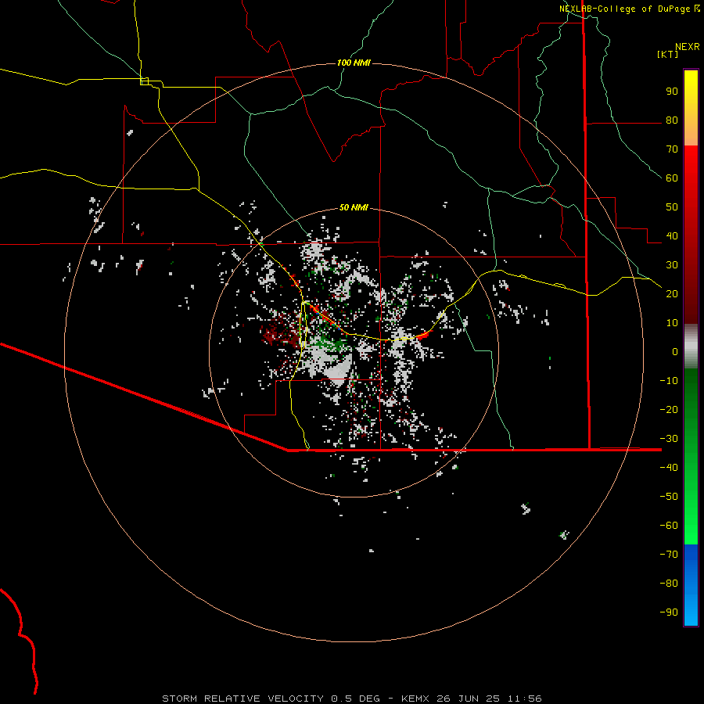The width and height of the screenshot is (704, 704).
Task: Click the NEXR label above the color scale
Action: [688, 47]
